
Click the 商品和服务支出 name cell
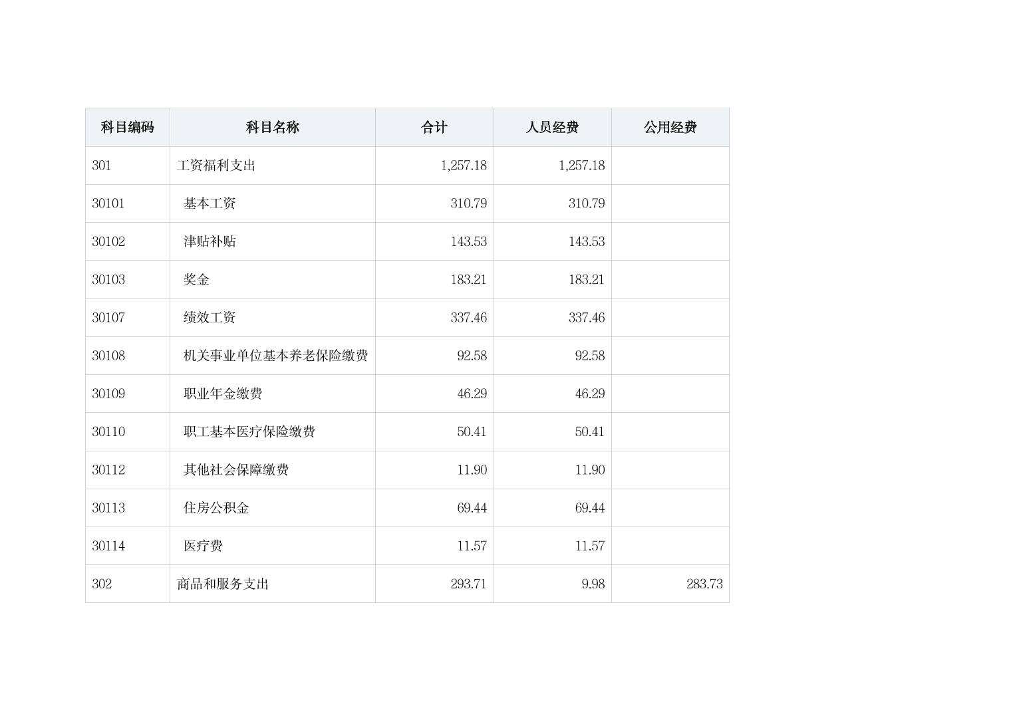[223, 584]
